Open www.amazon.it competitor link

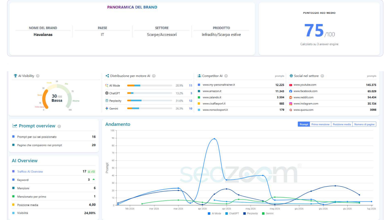pyautogui.click(x=212, y=91)
